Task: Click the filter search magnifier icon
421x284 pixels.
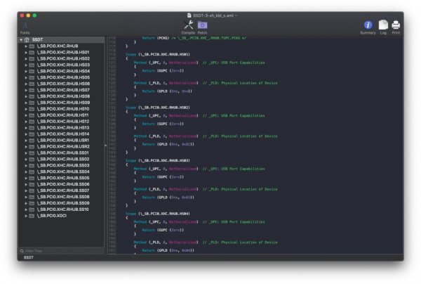Action: pos(22,251)
